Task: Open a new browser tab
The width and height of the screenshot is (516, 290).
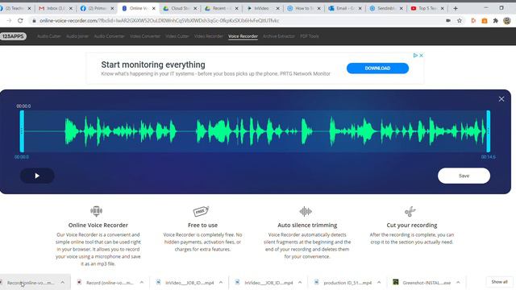Action: pos(456,8)
